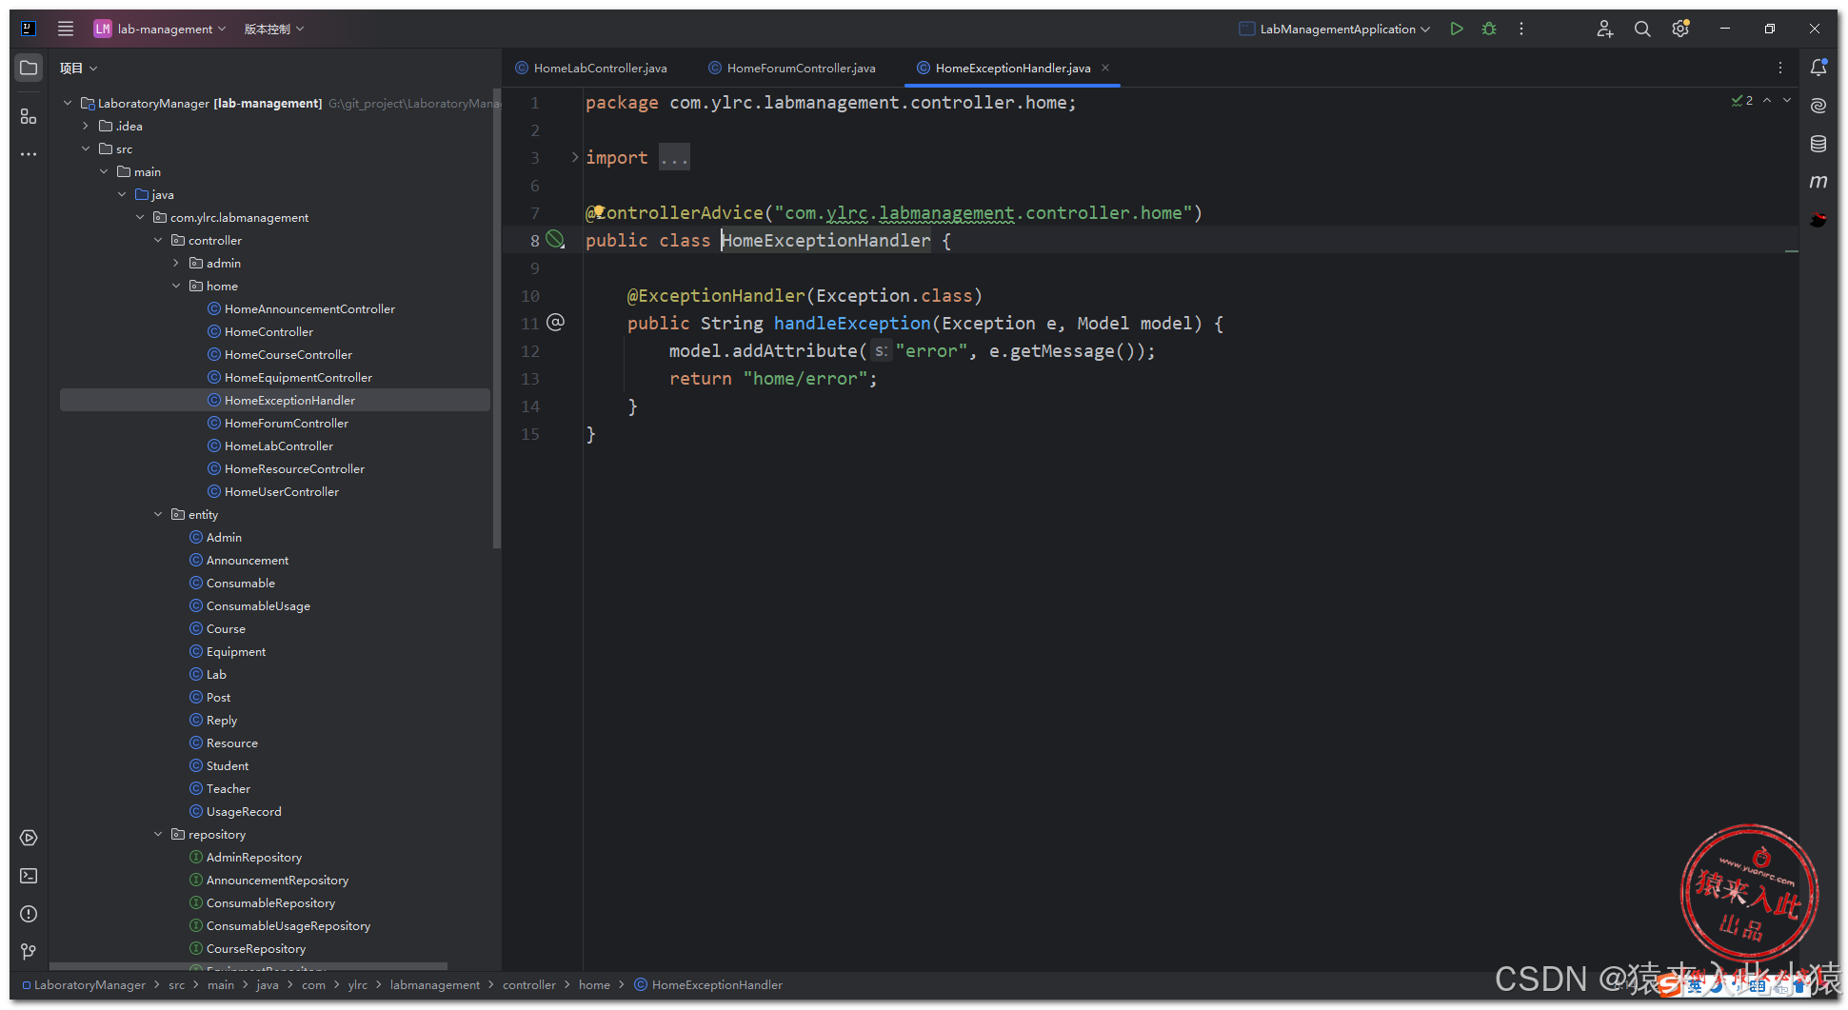
Task: Unfold the import block
Action: coord(574,157)
